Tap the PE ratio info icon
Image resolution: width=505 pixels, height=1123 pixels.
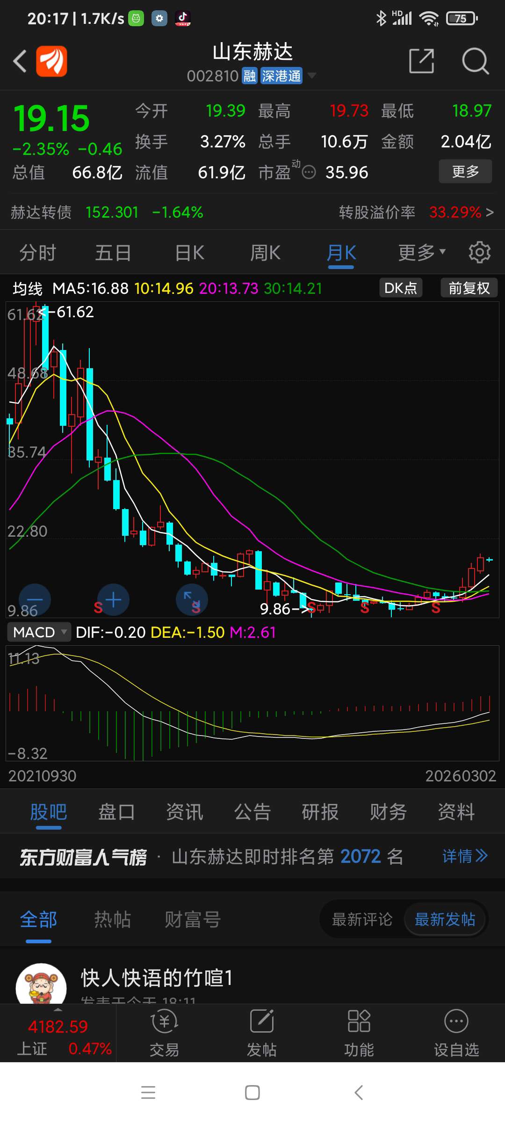[x=309, y=173]
